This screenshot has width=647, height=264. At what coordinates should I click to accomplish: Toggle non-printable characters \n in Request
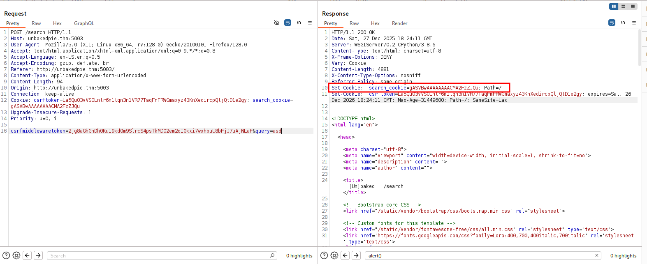299,23
